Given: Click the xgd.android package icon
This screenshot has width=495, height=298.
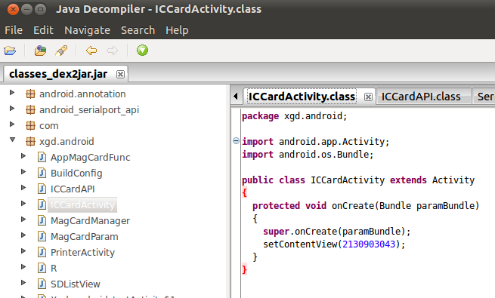Looking at the screenshot, I should coord(30,141).
